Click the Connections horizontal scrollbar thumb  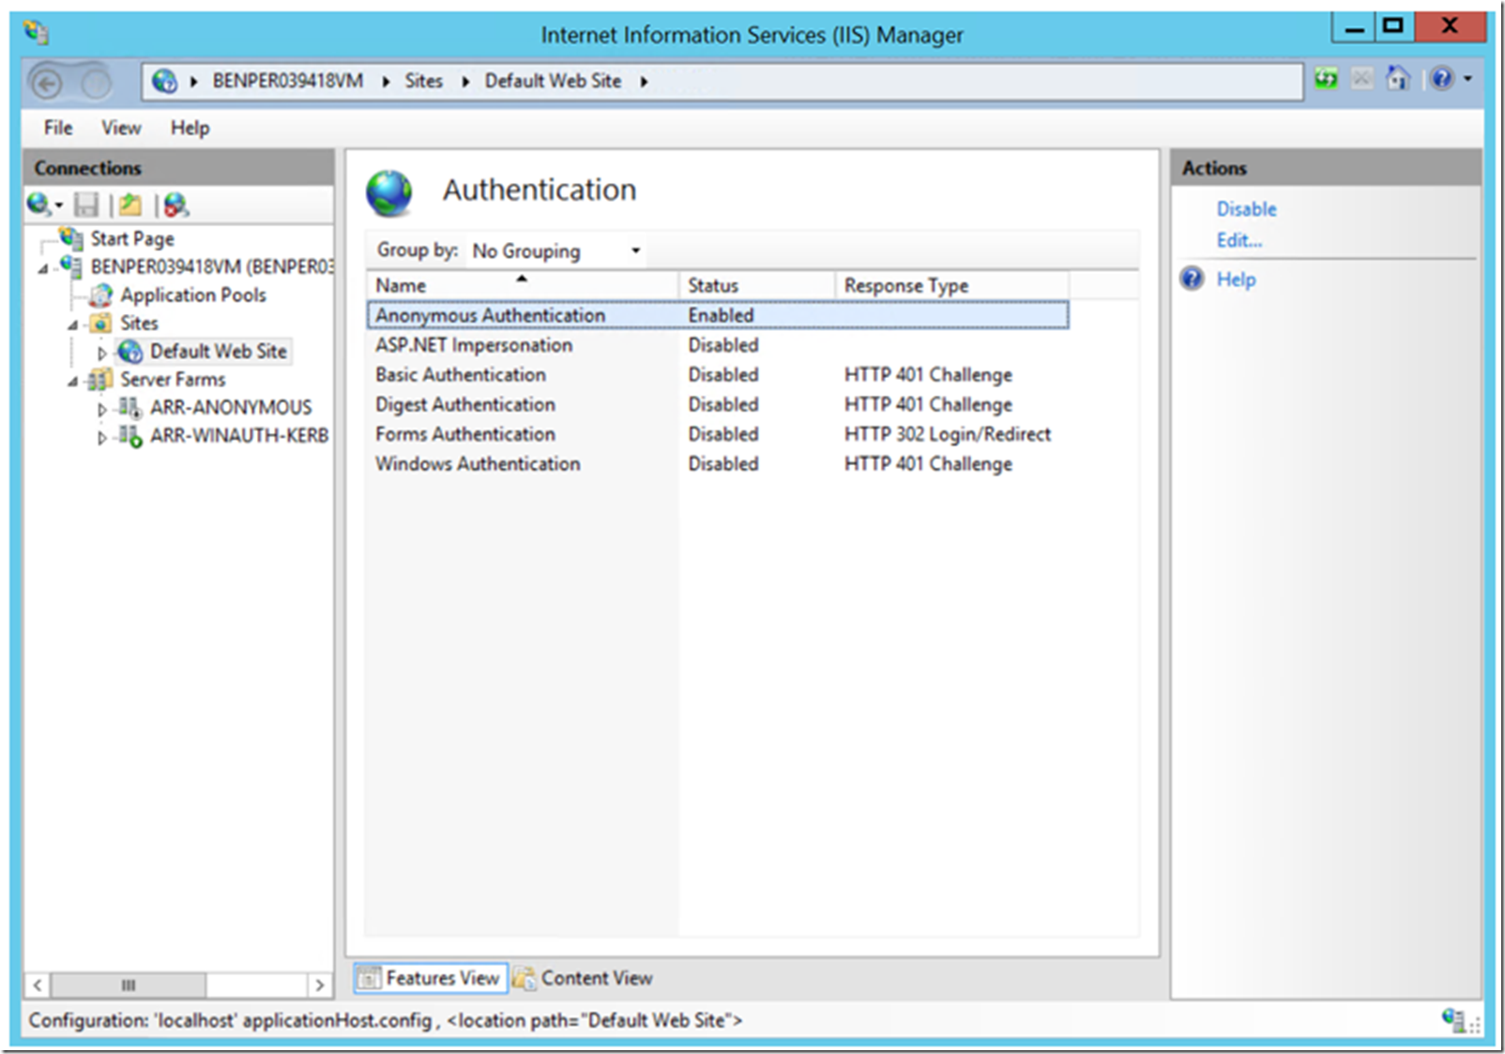(129, 985)
